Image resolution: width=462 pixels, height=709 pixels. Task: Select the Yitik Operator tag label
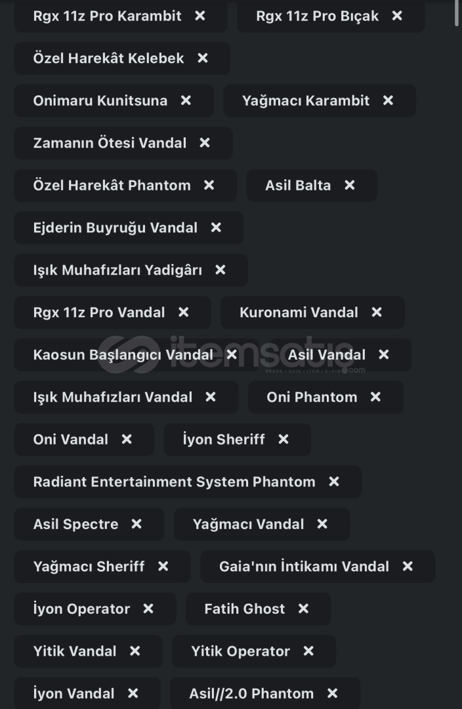tap(240, 651)
